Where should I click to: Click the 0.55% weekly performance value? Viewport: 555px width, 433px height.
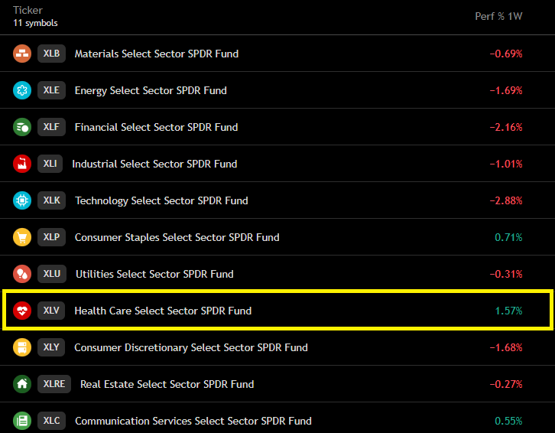click(508, 421)
